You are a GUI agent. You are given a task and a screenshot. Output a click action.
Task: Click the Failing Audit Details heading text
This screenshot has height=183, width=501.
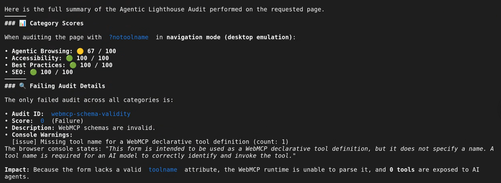(x=67, y=86)
